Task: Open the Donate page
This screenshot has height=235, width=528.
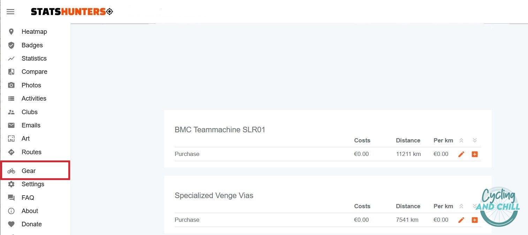Action: coord(32,224)
